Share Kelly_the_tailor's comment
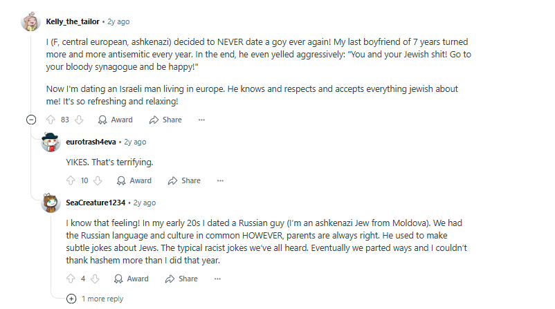The width and height of the screenshot is (555, 309). pyautogui.click(x=165, y=120)
